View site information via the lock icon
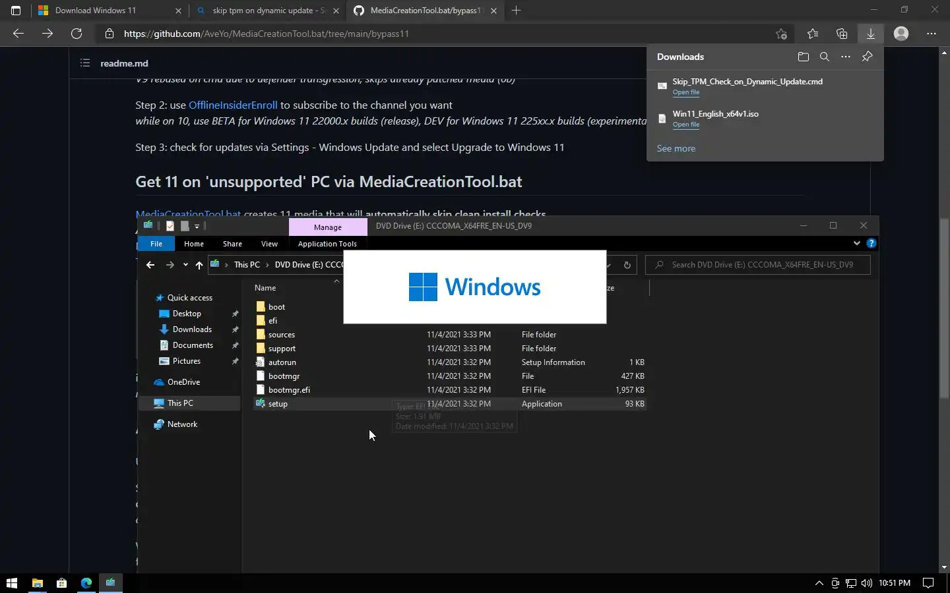The image size is (950, 593). pos(110,34)
